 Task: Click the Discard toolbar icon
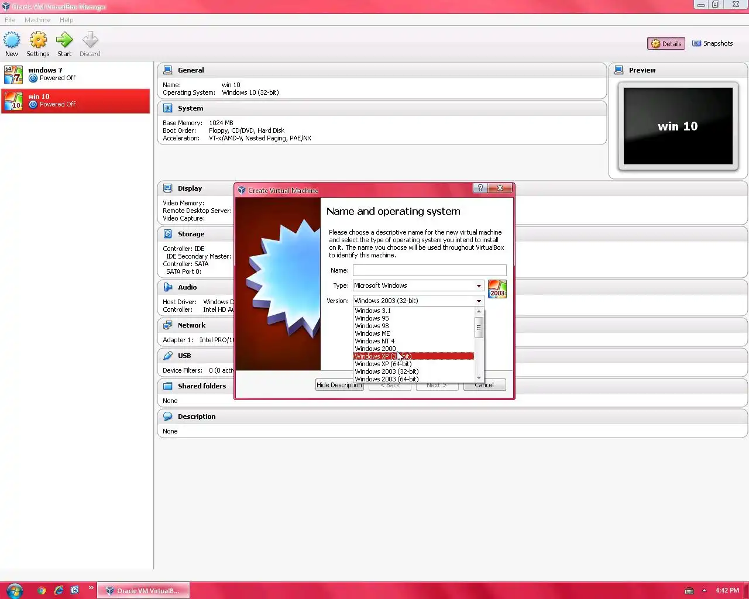pos(90,40)
